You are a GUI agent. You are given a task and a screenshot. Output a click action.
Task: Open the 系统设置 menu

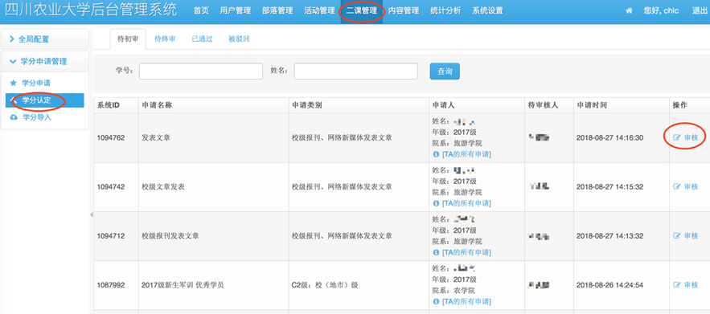pyautogui.click(x=487, y=11)
